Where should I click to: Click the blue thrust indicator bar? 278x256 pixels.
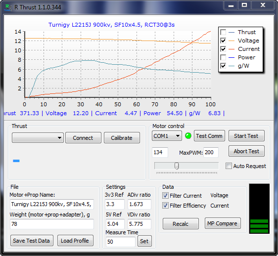click(x=16, y=161)
